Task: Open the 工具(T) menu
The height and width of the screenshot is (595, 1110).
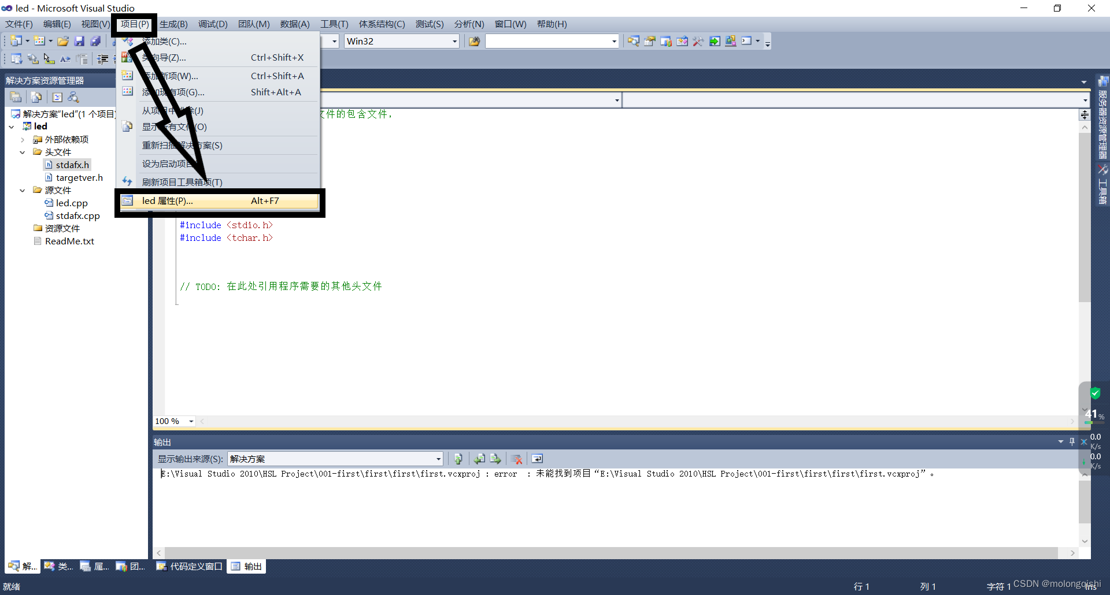Action: [x=334, y=24]
